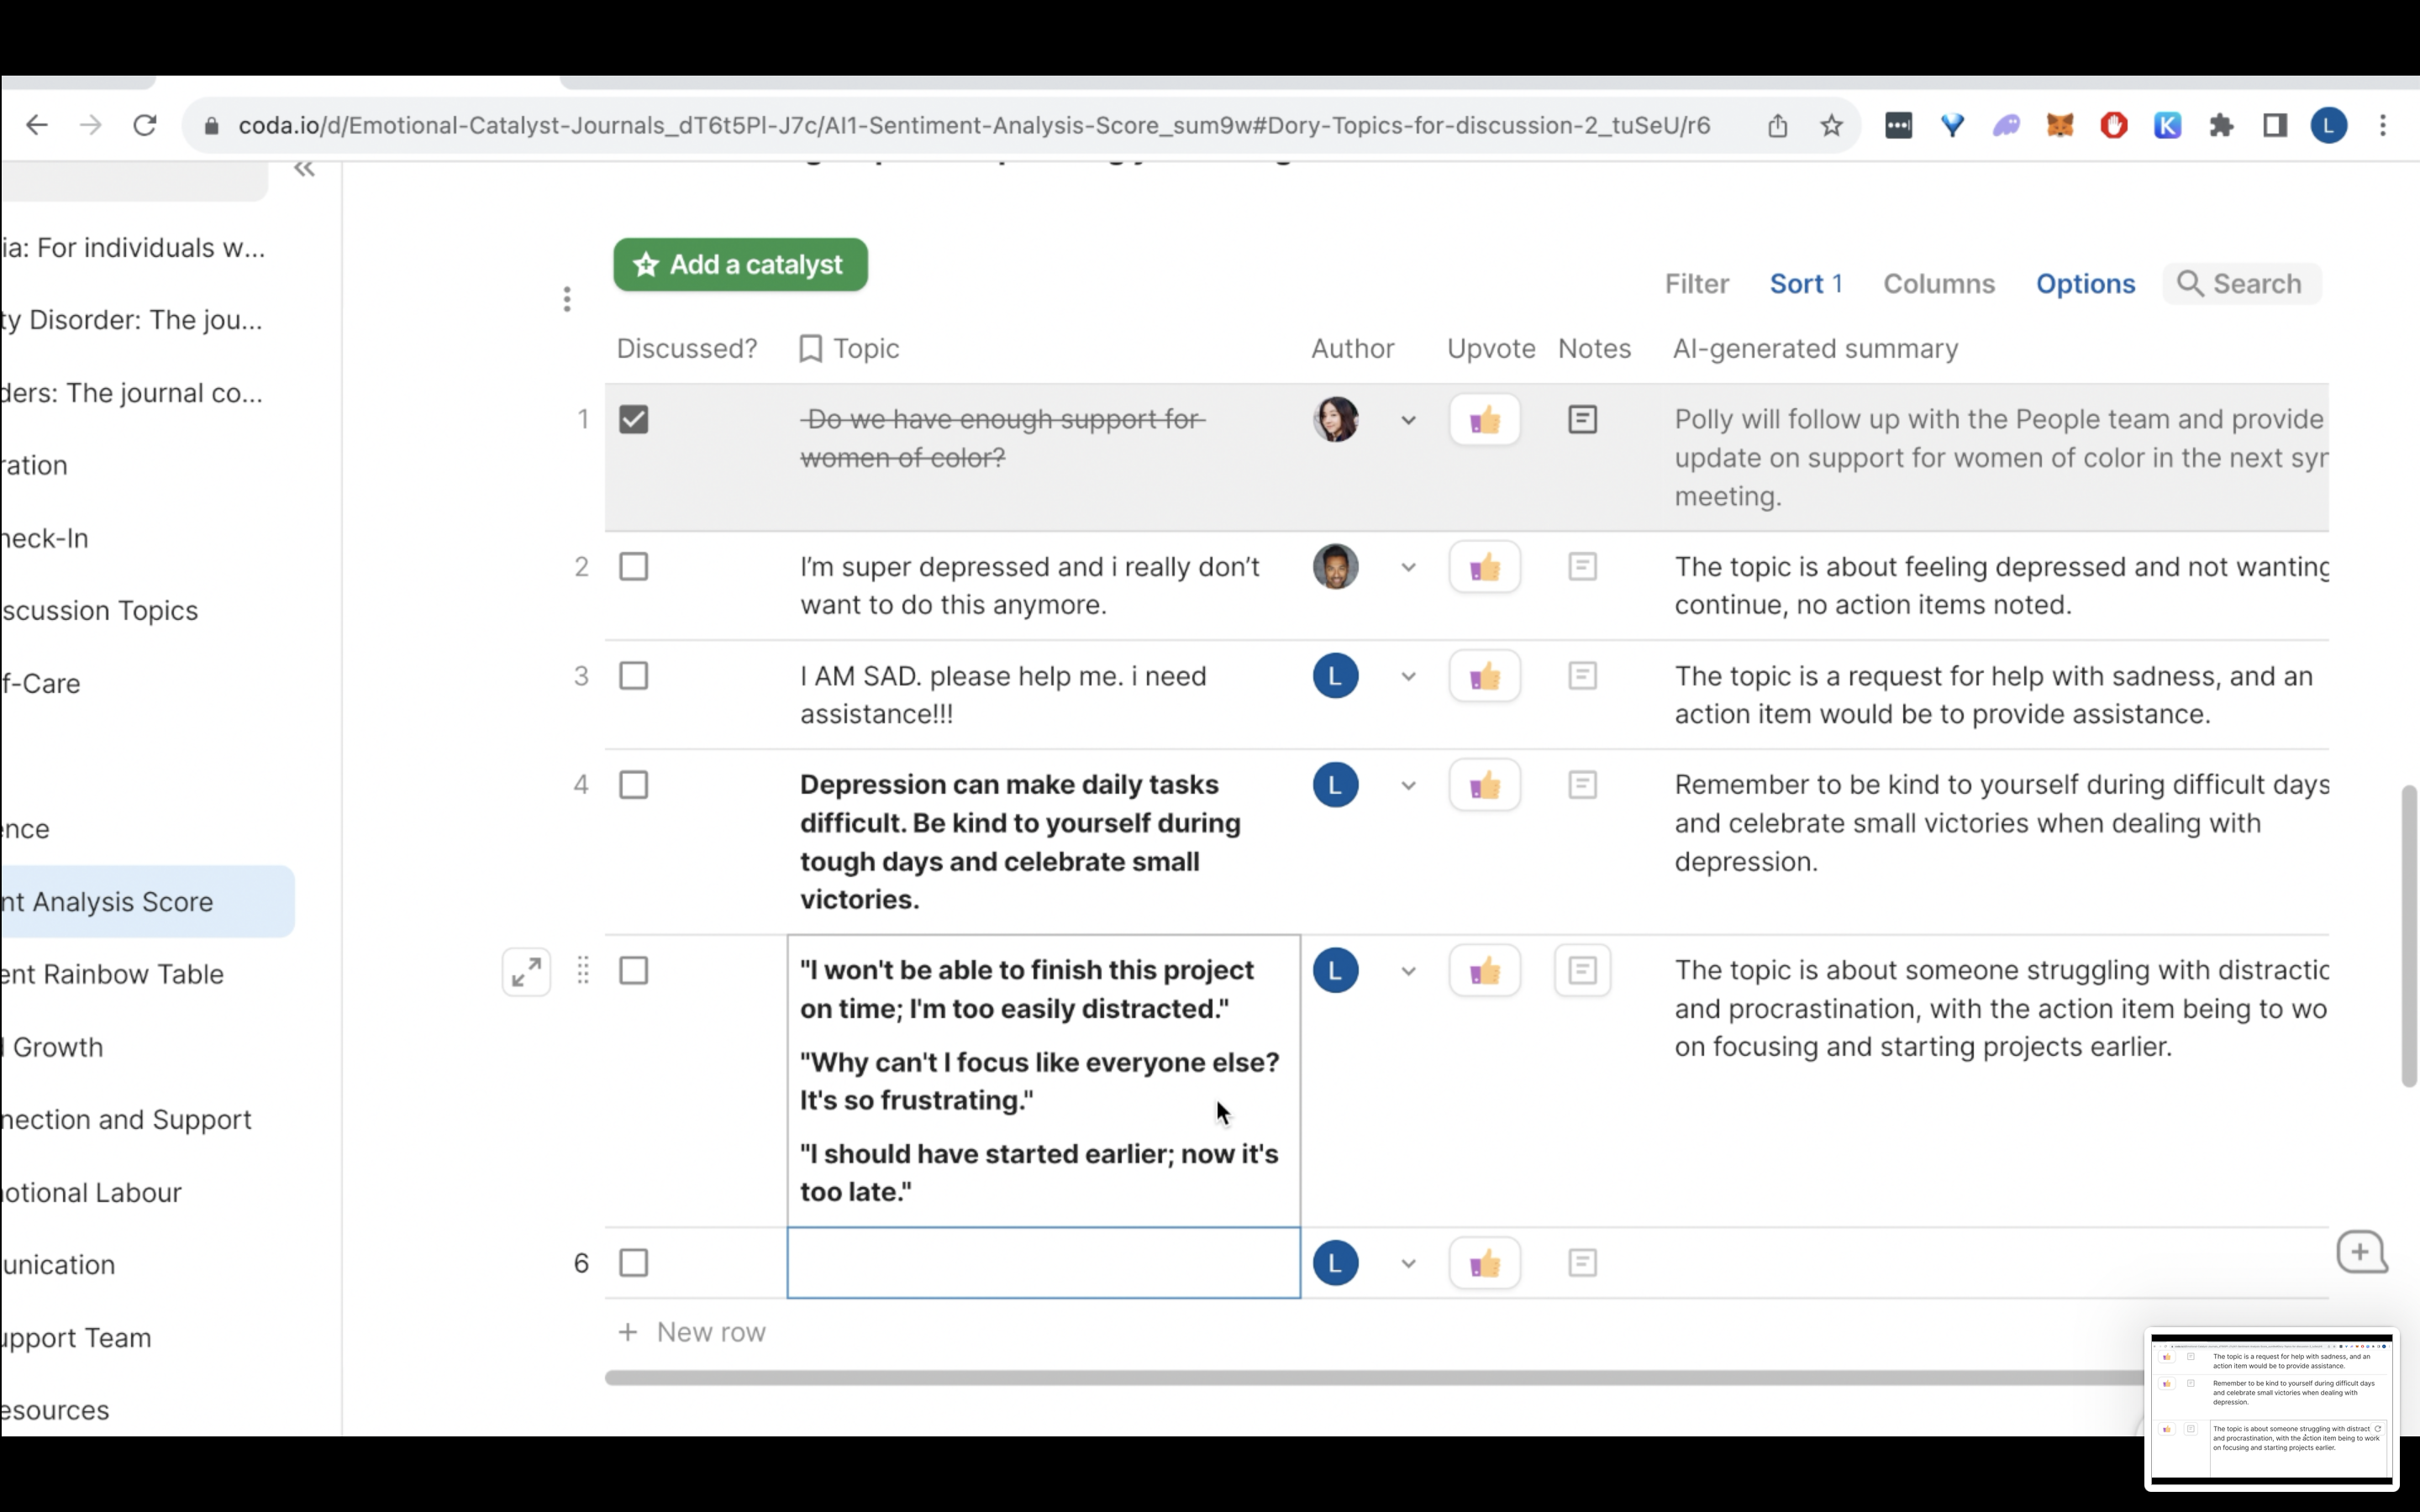Click the table Search field
This screenshot has width=2420, height=1512.
tap(2242, 284)
